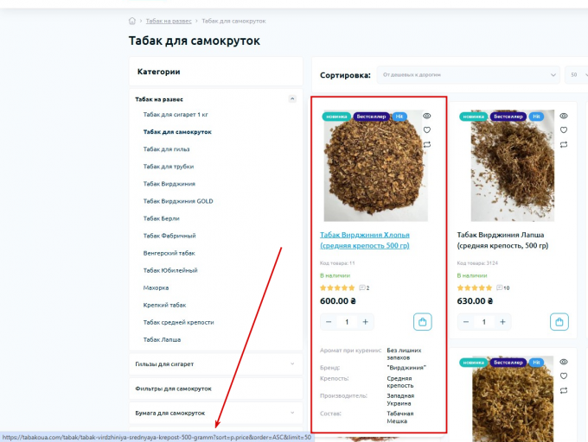Click quantity field of 600.00 product
The height and width of the screenshot is (442, 588).
pos(347,322)
